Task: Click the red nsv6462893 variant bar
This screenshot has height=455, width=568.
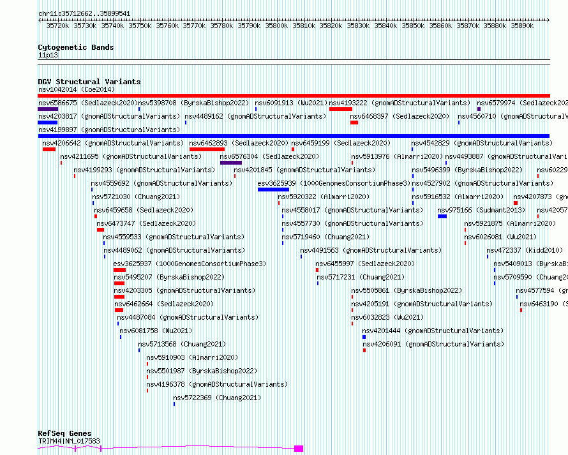Action: (207, 149)
